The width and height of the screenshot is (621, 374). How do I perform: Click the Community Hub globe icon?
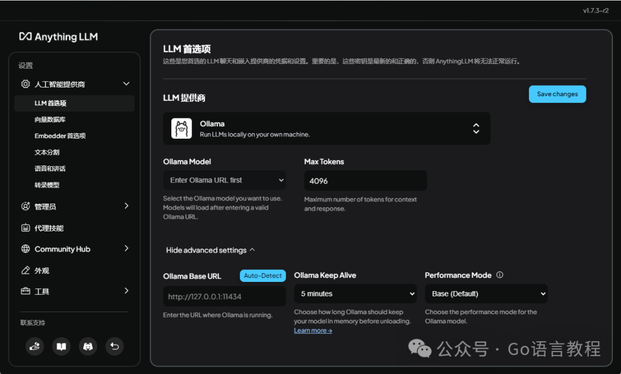pyautogui.click(x=25, y=249)
